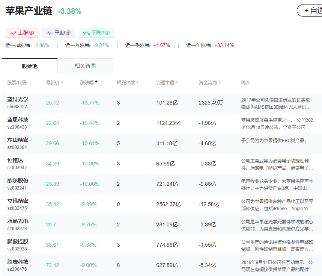Click stock code sz002241
The image size is (322, 276).
click(17, 188)
